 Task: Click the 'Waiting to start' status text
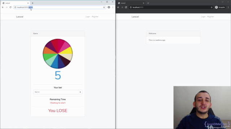coord(58,103)
